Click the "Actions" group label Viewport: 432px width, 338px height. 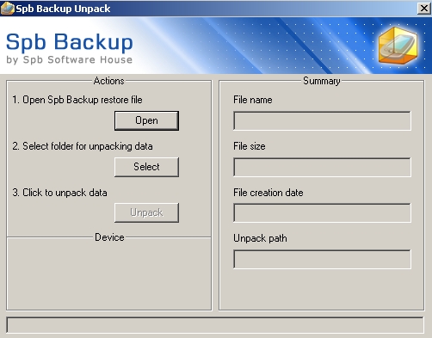click(x=109, y=81)
